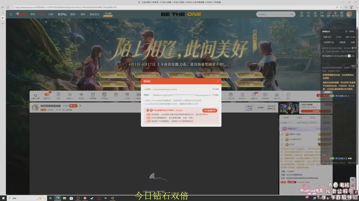Click the rtmp address field

click(x=181, y=89)
